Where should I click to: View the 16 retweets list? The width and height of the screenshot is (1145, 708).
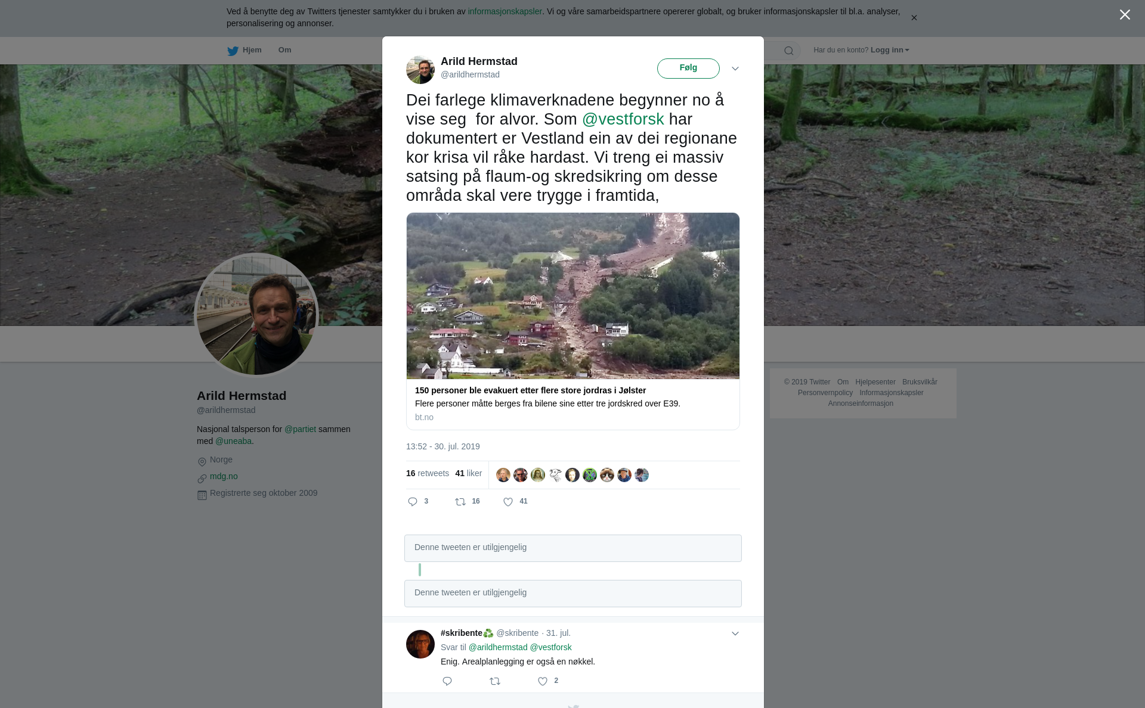[x=428, y=473]
